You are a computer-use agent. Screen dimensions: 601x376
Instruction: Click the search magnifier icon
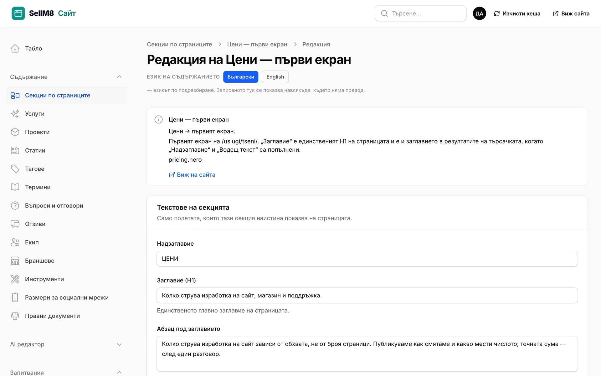[x=384, y=13]
